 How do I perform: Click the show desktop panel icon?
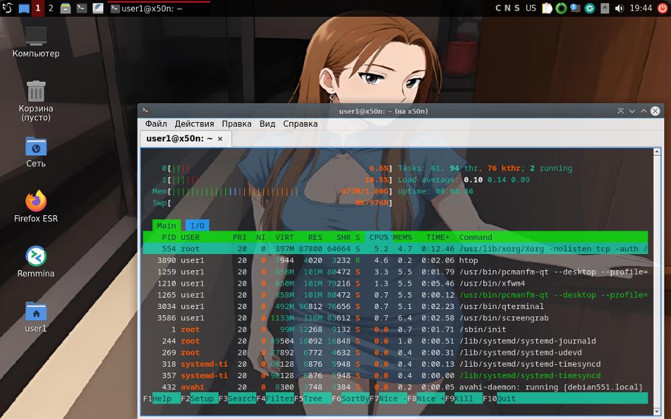click(x=24, y=8)
